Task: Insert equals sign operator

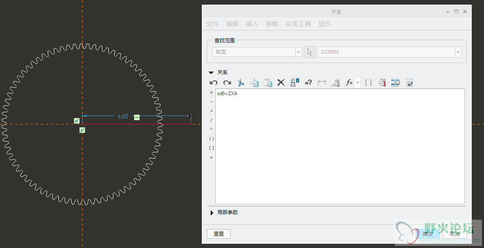Action: click(x=212, y=157)
